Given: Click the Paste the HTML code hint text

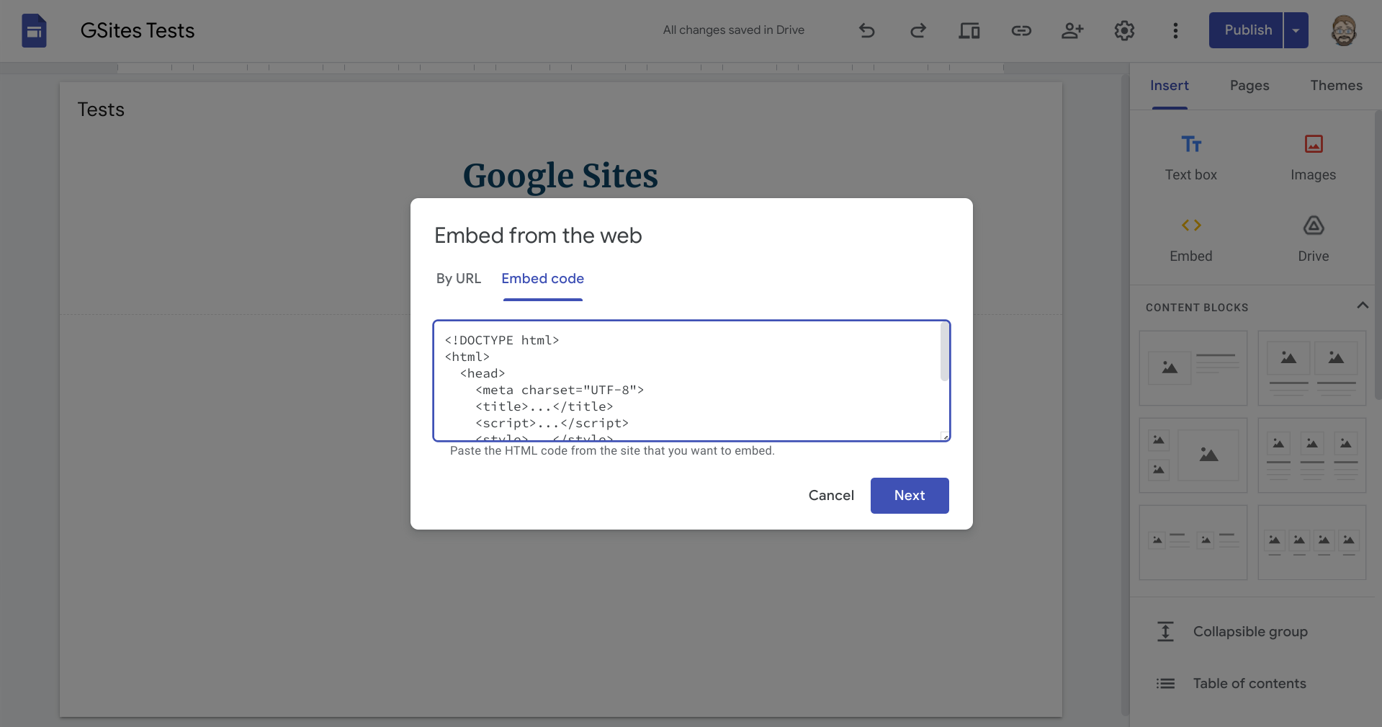Looking at the screenshot, I should [612, 451].
